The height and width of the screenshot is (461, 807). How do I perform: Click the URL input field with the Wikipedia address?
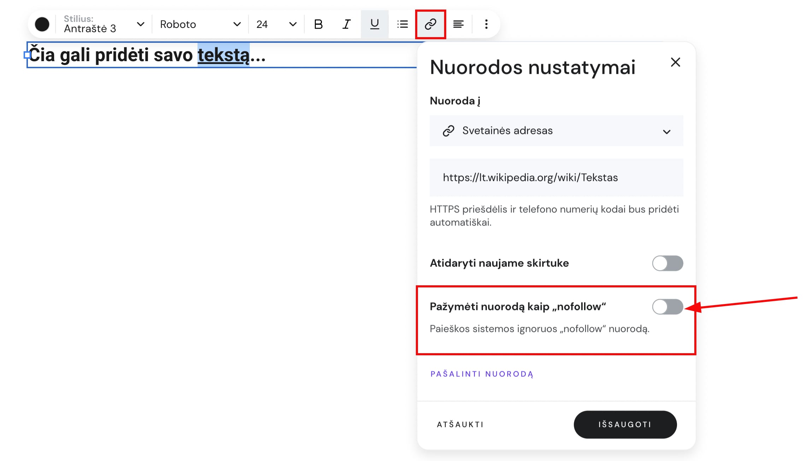[556, 177]
